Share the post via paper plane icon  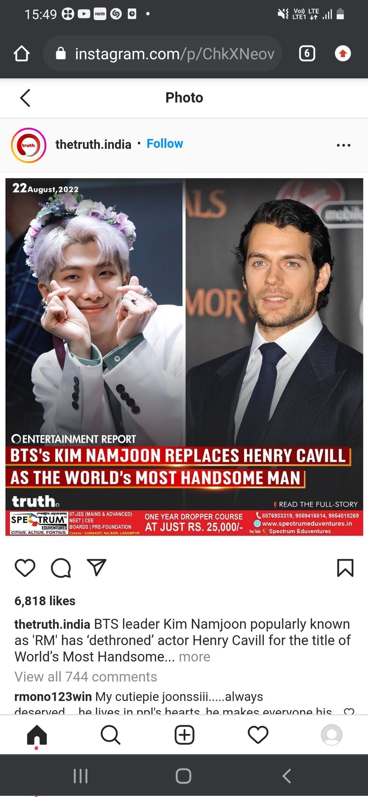click(97, 567)
